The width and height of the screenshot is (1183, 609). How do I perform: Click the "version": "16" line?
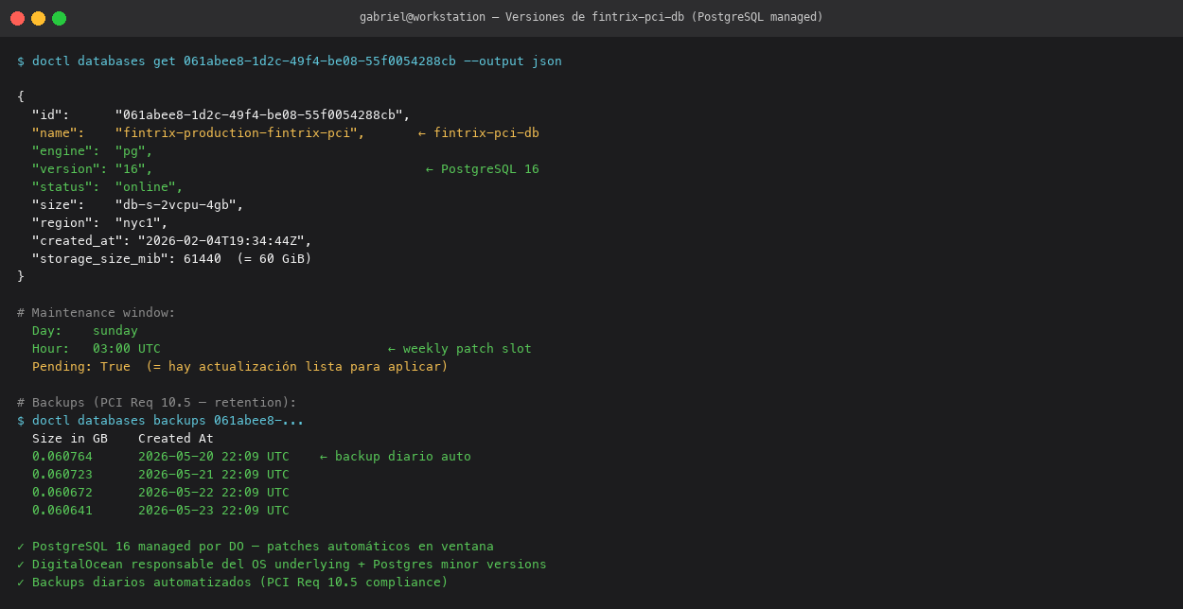click(93, 168)
